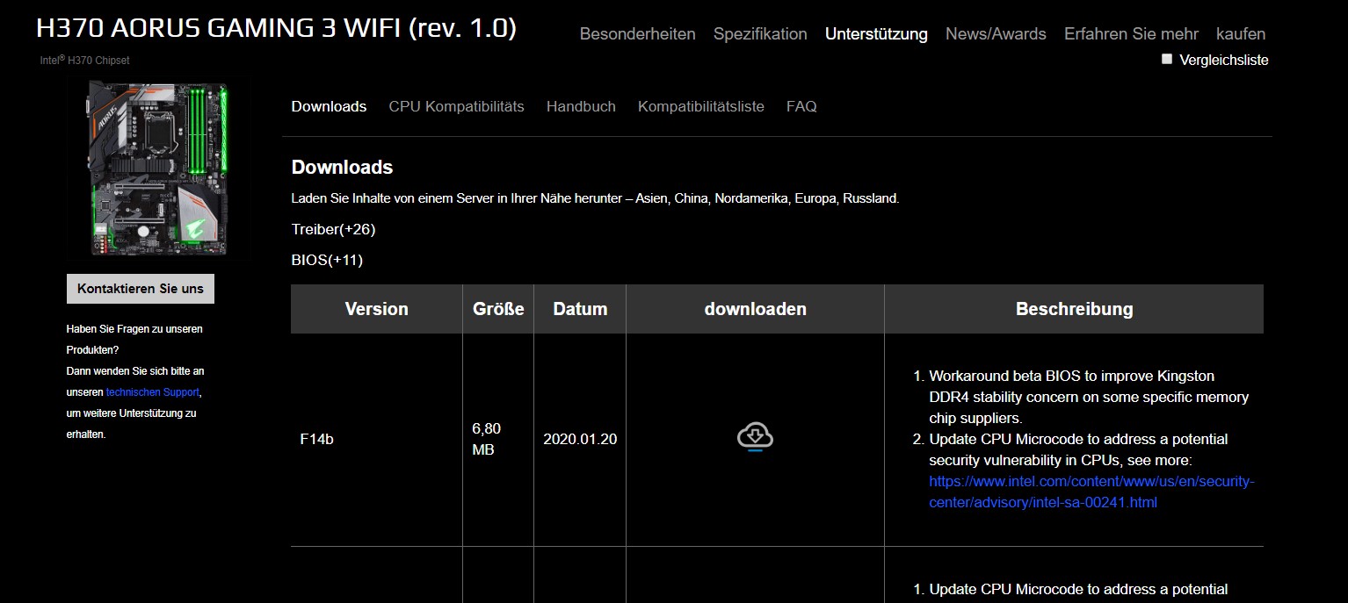
Task: Open the CPU Kompatibilitäts tab
Action: (x=456, y=106)
